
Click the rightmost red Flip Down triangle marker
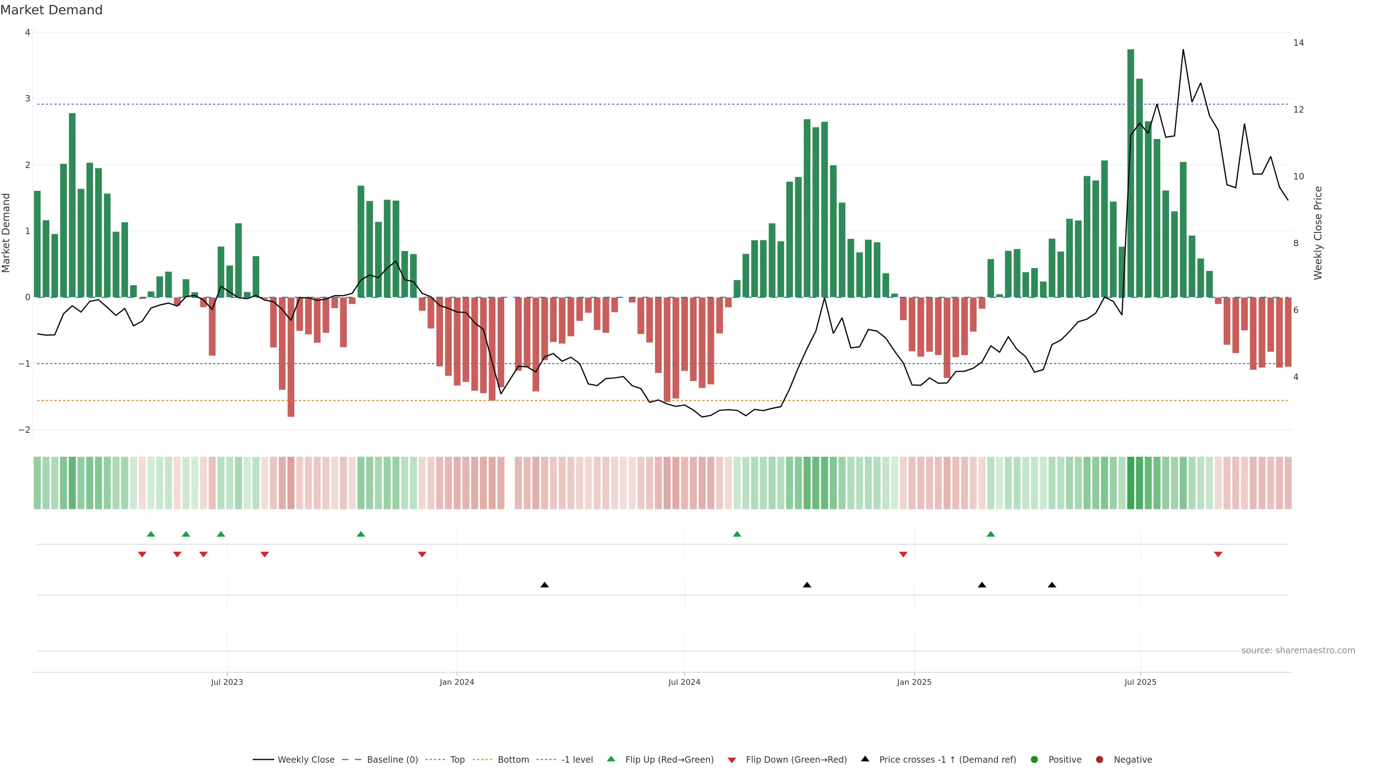1218,555
